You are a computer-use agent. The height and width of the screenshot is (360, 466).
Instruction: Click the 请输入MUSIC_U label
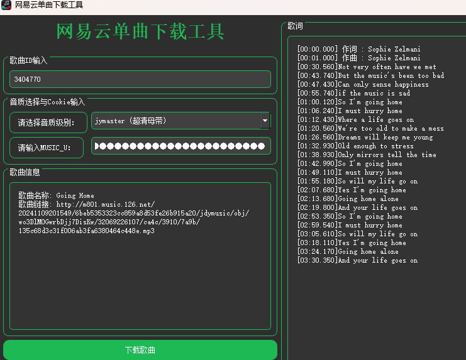47,148
